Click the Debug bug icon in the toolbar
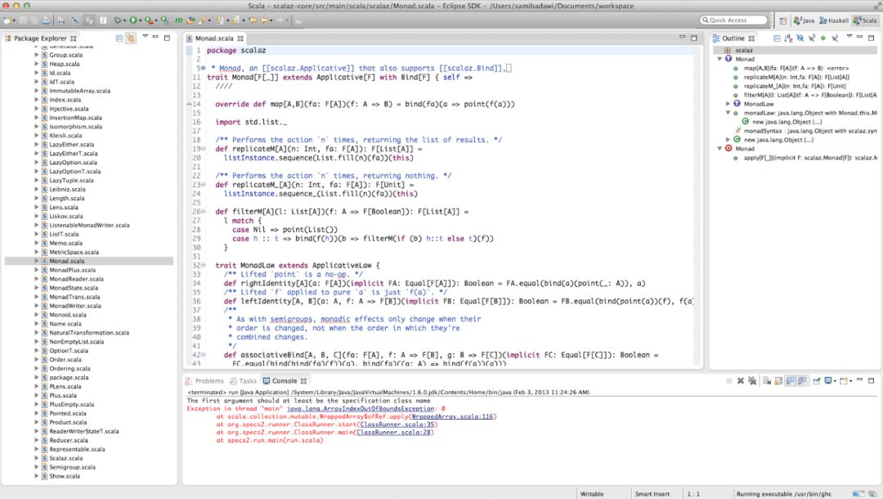This screenshot has width=883, height=499. [x=117, y=20]
